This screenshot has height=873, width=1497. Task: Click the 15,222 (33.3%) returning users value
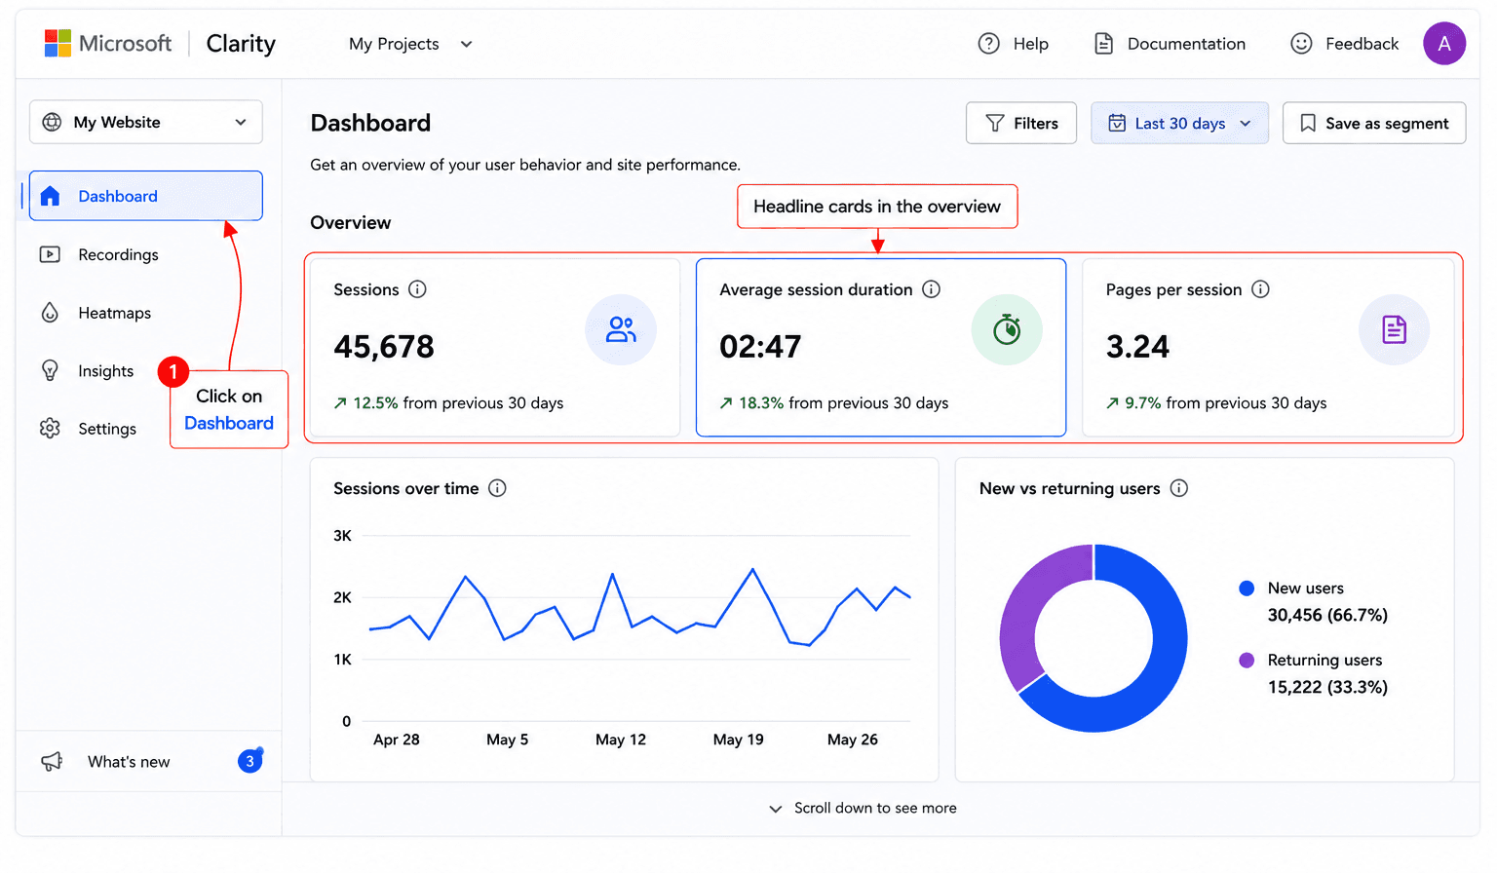click(x=1327, y=688)
